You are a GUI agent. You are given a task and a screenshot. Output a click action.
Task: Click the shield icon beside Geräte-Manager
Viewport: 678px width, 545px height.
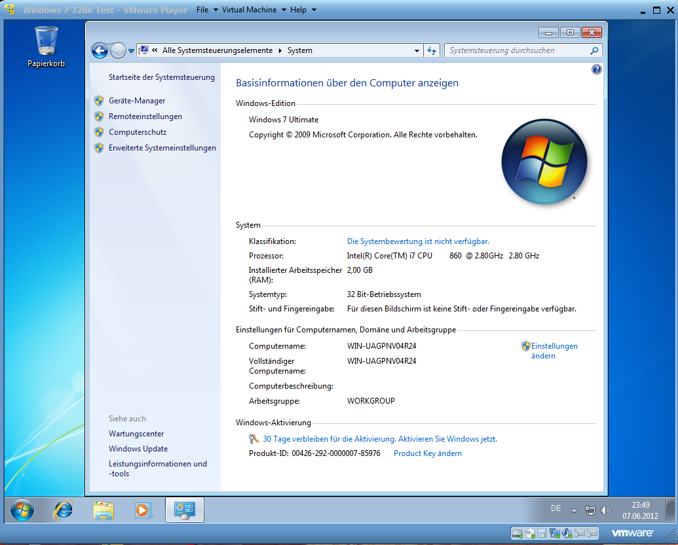click(x=99, y=101)
